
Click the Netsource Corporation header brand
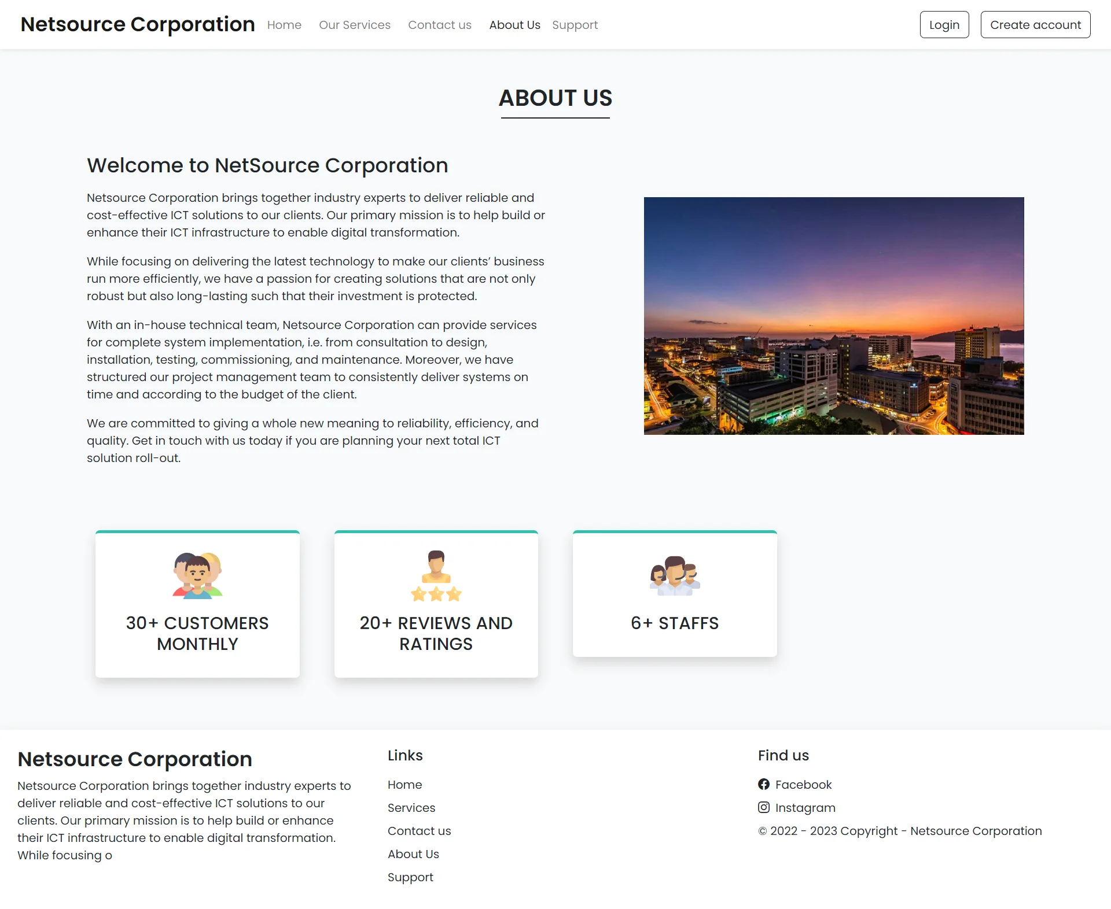click(x=138, y=24)
